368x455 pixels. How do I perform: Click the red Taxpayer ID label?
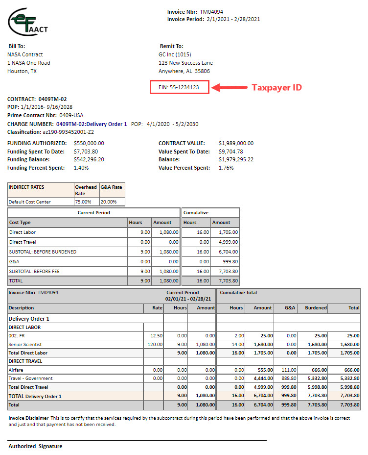pos(276,88)
